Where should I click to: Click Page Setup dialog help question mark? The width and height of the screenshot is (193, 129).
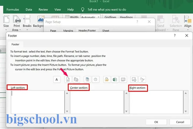point(137,22)
